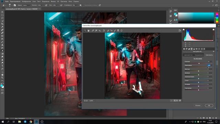Toggle airbrush mode in options bar
The height and width of the screenshot is (124, 220).
coord(61,5)
